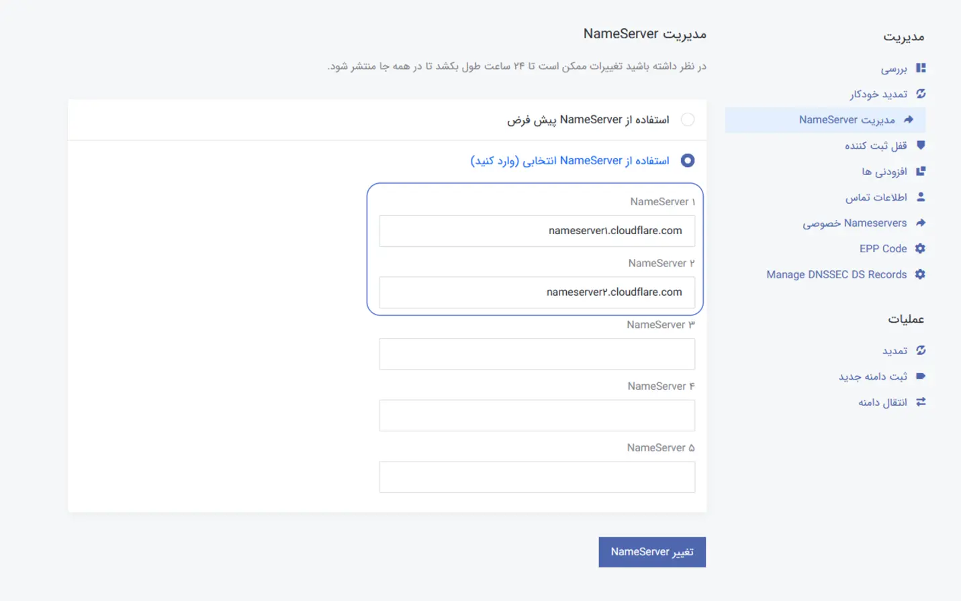Viewport: 961px width, 601px height.
Task: Focus the empty NameServer ۴ field
Action: tap(537, 415)
